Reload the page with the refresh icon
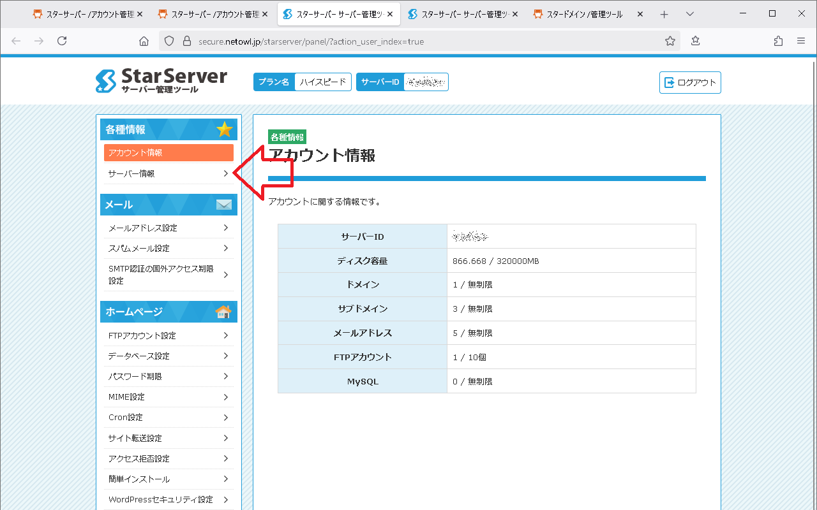 point(62,41)
